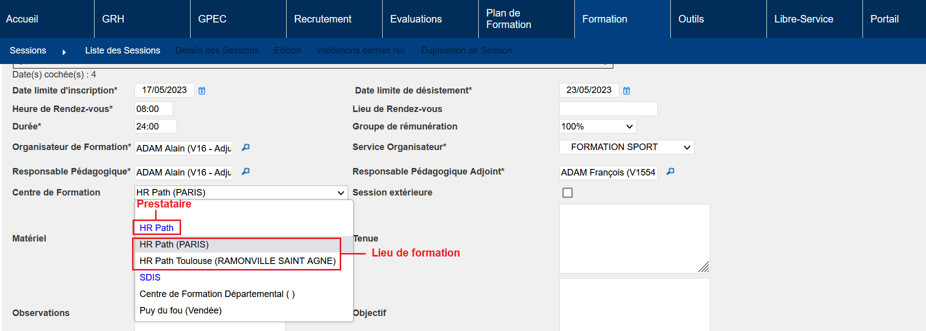Open calendar for Date limite d'inscription
Screen dimensions: 926x331
202,90
